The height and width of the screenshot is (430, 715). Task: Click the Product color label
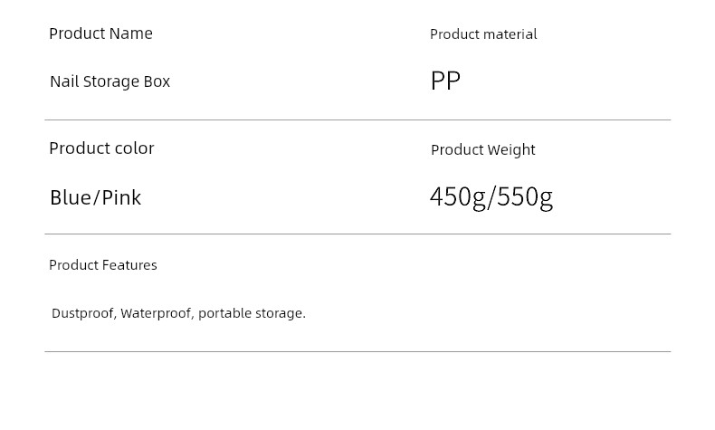coord(101,148)
